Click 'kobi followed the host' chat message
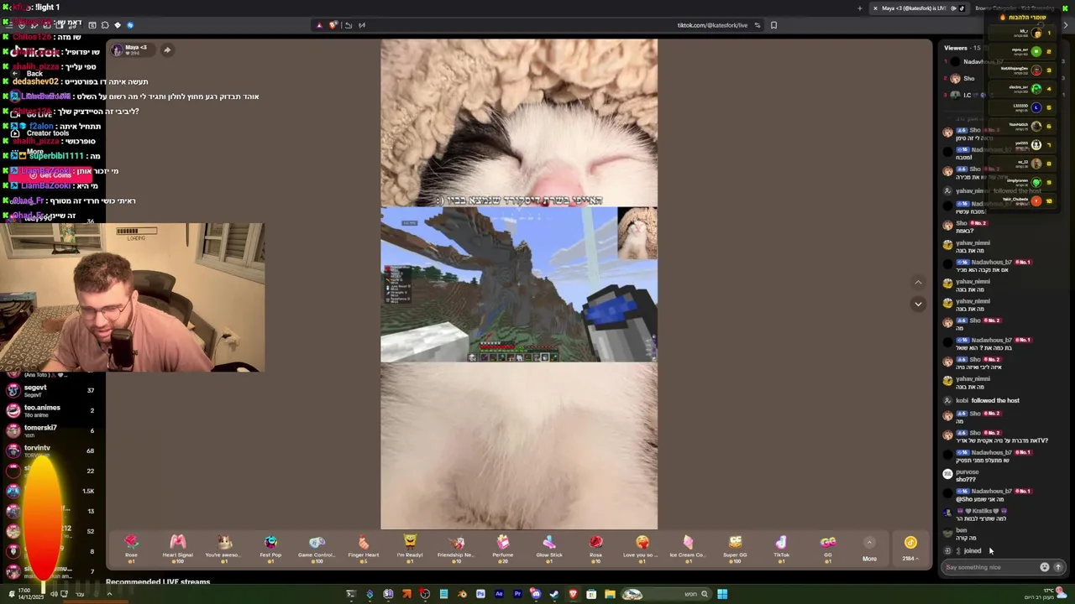Image resolution: width=1075 pixels, height=604 pixels. (x=987, y=400)
